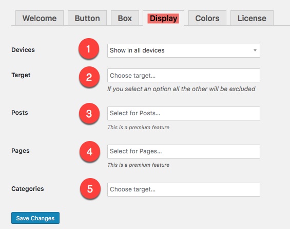This screenshot has width=290, height=229.
Task: Switch to the Welcome tab
Action: 40,18
